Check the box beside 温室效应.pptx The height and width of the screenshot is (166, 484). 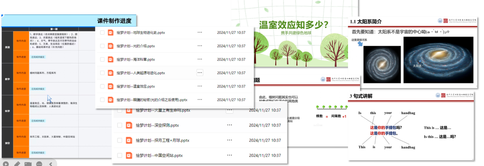click(x=102, y=86)
